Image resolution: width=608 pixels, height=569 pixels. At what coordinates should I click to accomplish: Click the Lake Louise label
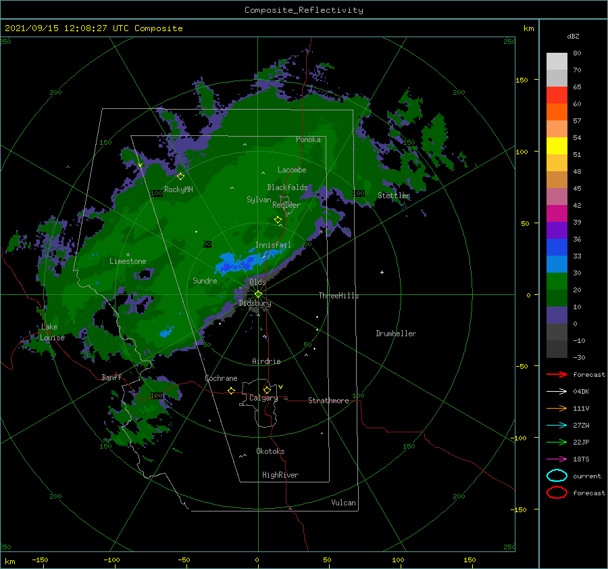pyautogui.click(x=52, y=332)
